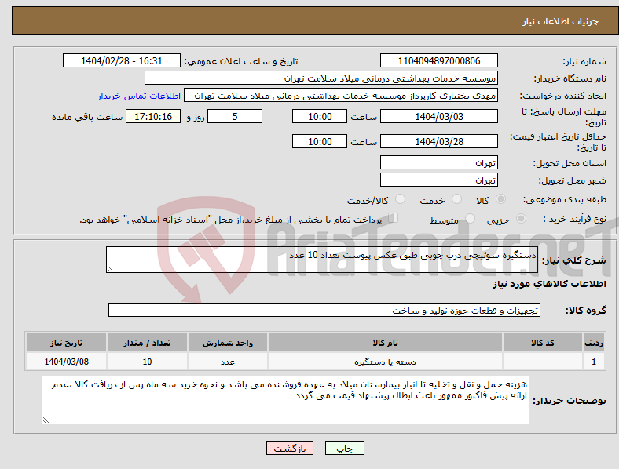Viewport: 619px width, 469px height.
Task: Click the need date cell 1404/03/08
Action: pyautogui.click(x=66, y=362)
